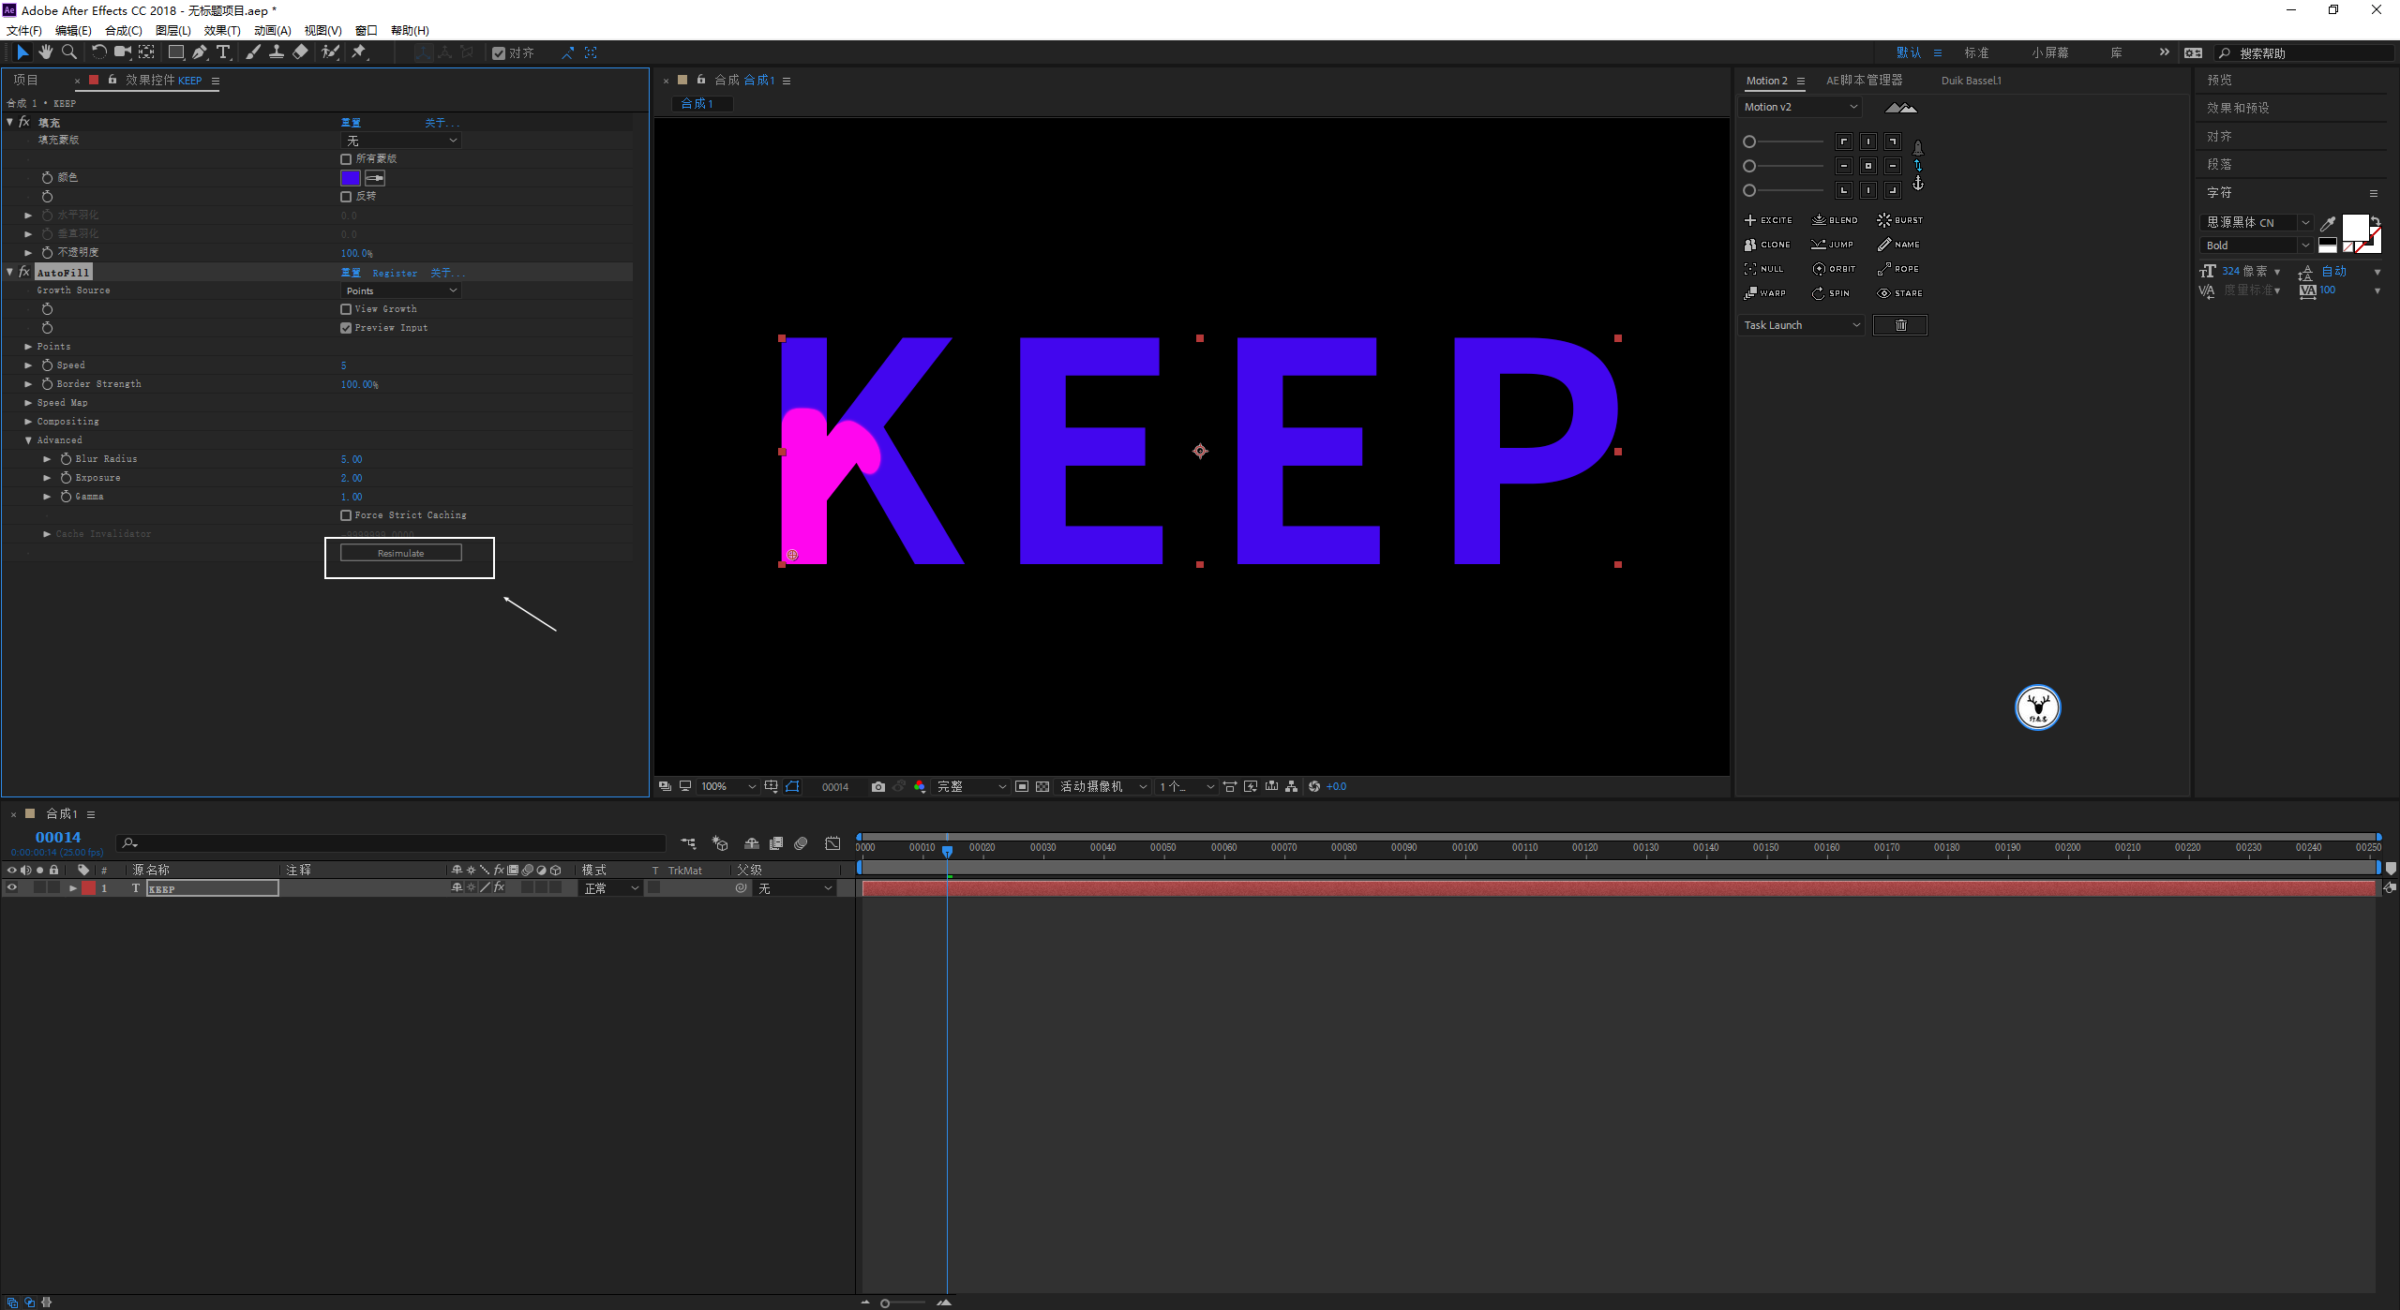2400x1310 pixels.
Task: Open the 效果(T) menu
Action: click(x=222, y=31)
